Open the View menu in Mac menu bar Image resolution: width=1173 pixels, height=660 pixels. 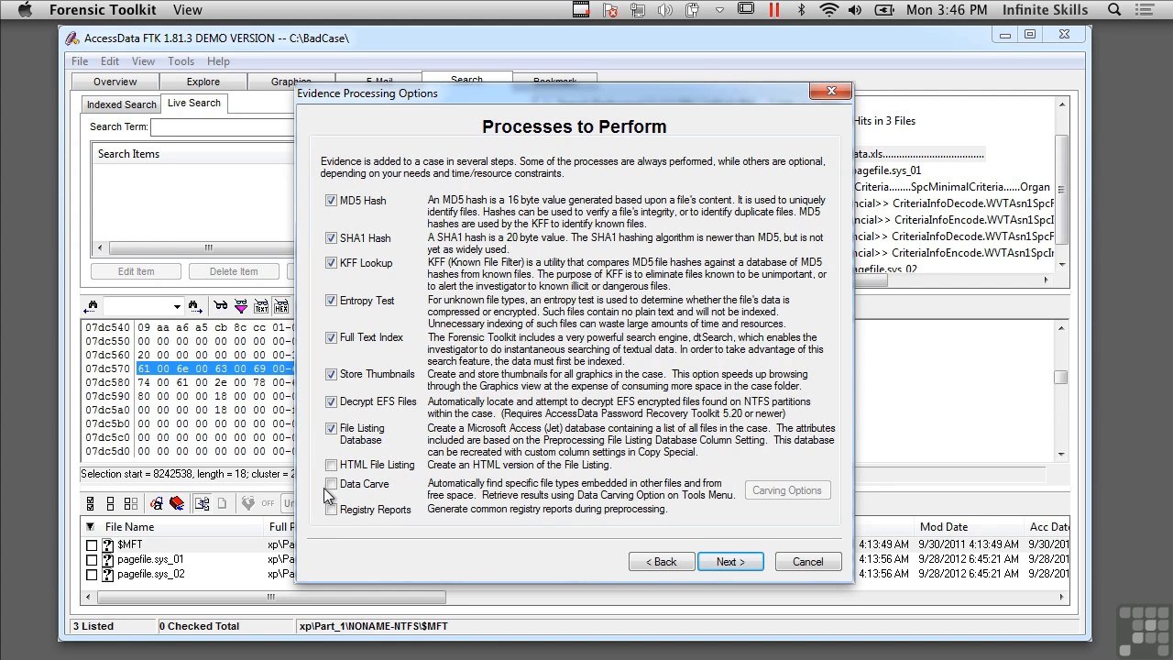(187, 10)
